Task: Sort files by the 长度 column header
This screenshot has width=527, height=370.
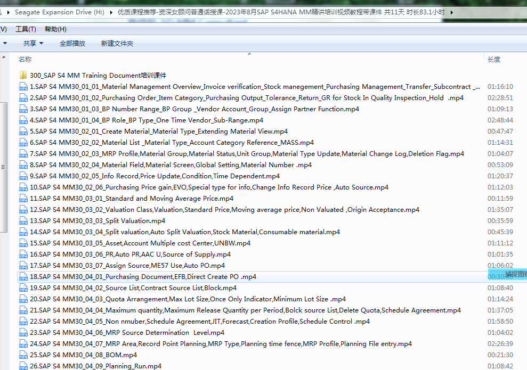Action: click(494, 60)
